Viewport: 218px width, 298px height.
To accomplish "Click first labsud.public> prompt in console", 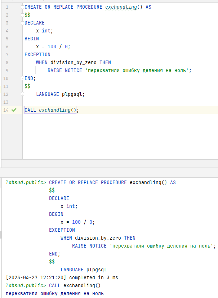I will tap(26, 182).
